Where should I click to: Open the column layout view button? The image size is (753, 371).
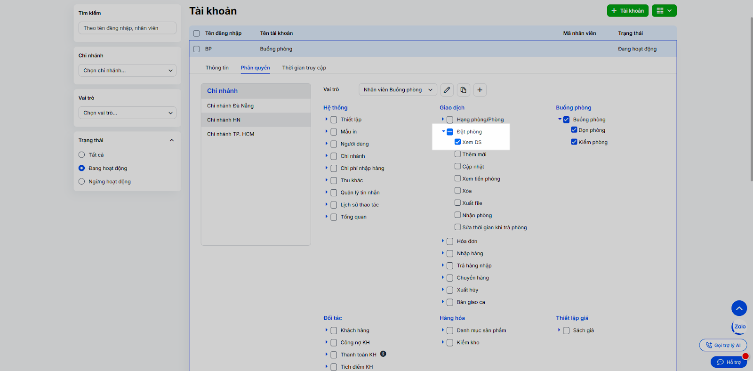(x=664, y=11)
